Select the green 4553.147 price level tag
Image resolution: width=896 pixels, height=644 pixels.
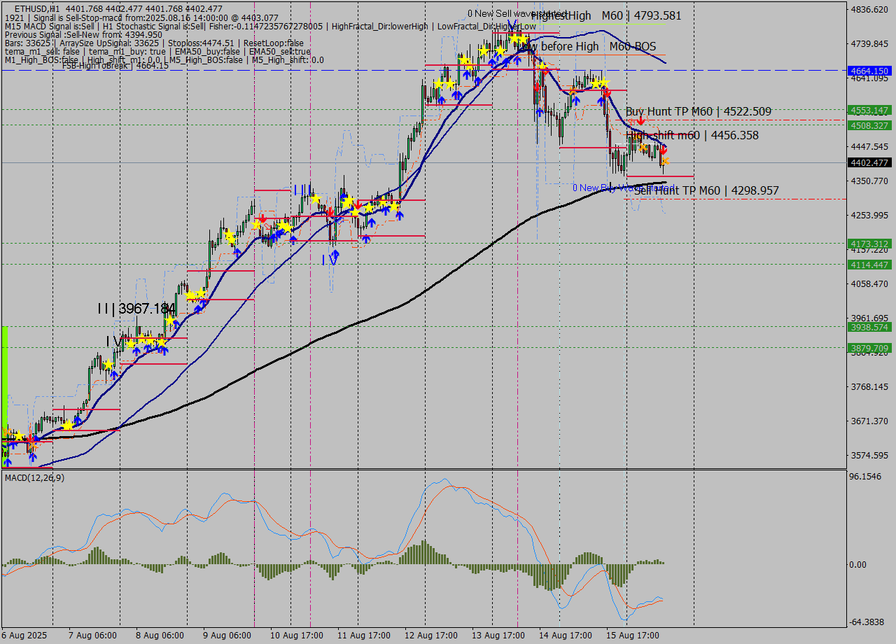tap(869, 111)
